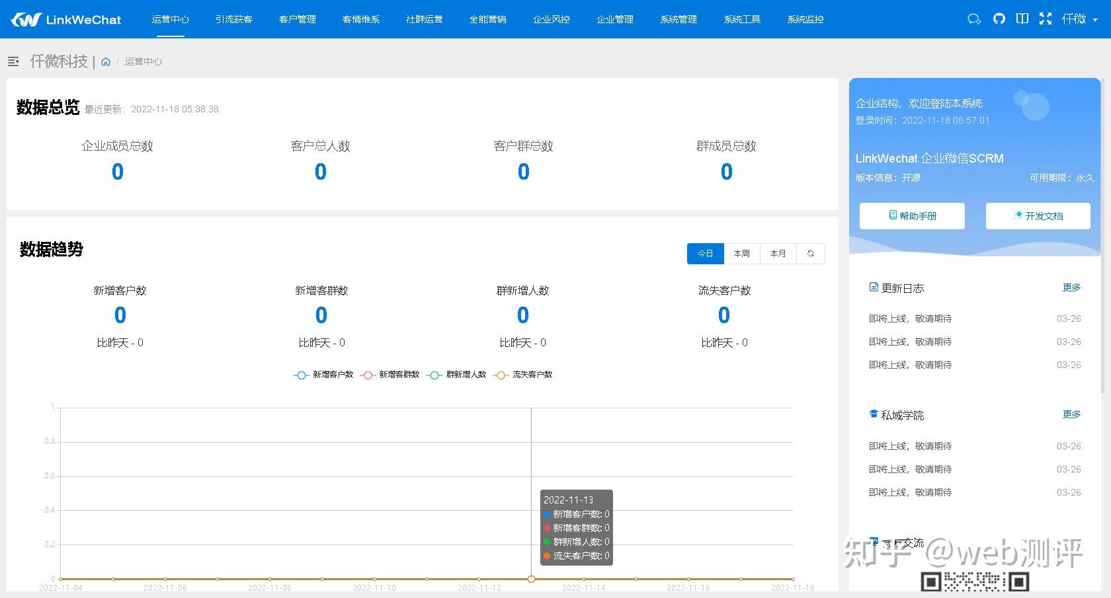Select the 本月 data trend tab

(x=778, y=253)
